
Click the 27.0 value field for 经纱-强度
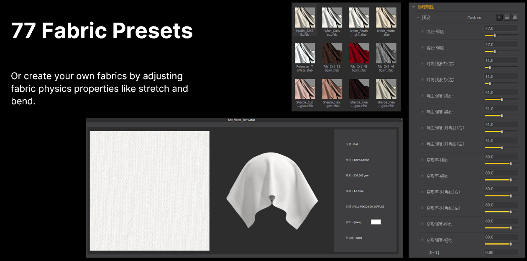tap(501, 44)
